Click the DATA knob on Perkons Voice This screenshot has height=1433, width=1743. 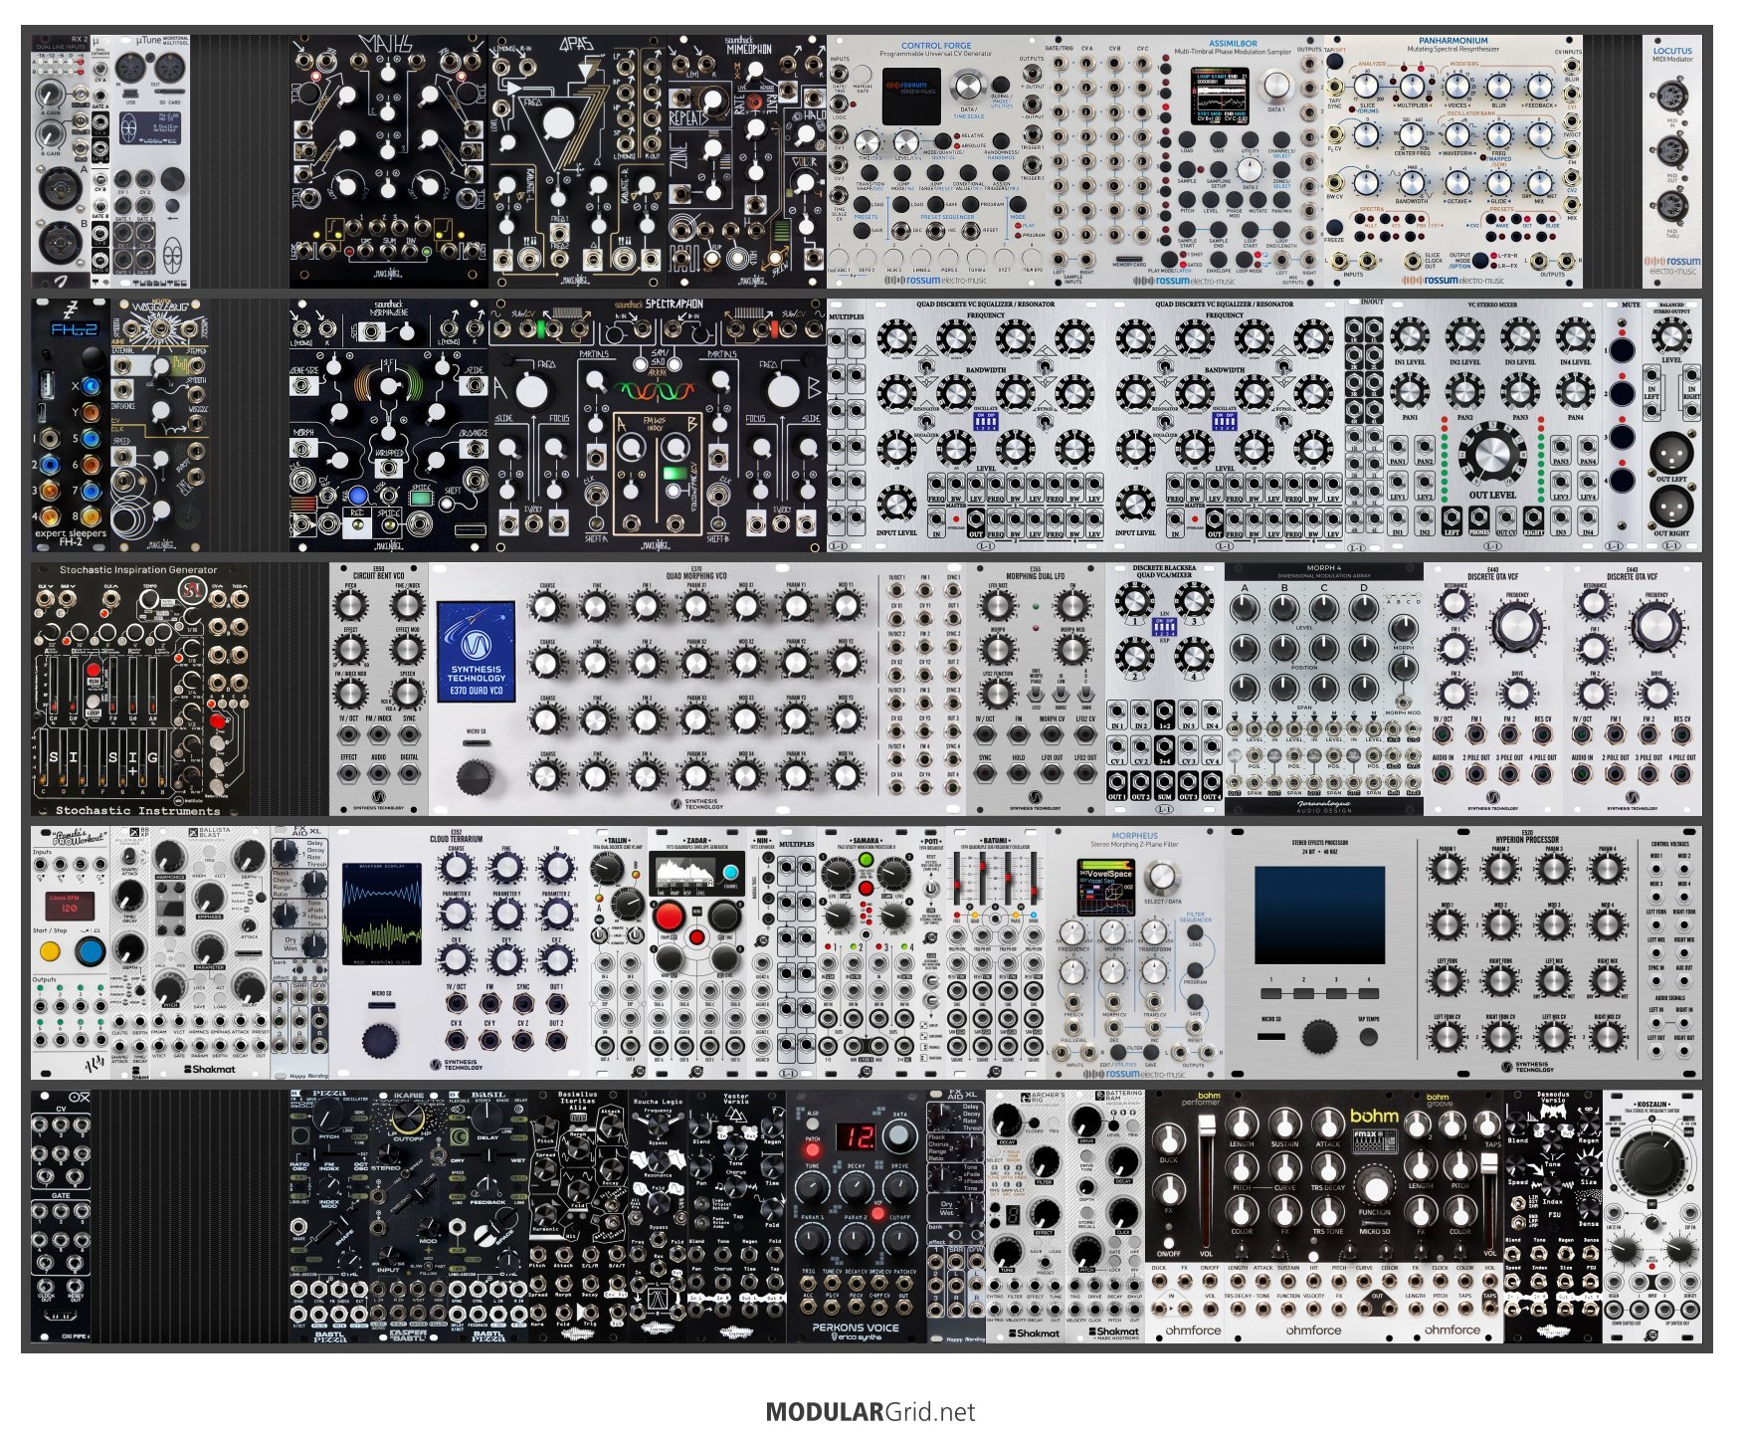[x=898, y=1136]
